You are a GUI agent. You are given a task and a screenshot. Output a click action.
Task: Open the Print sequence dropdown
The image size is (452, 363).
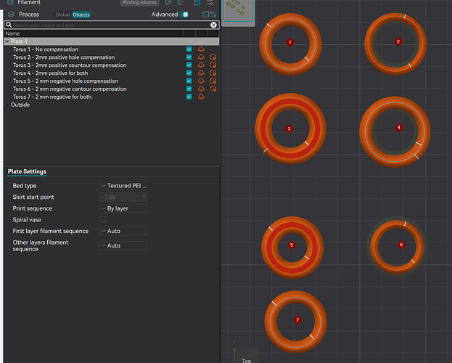pyautogui.click(x=123, y=208)
